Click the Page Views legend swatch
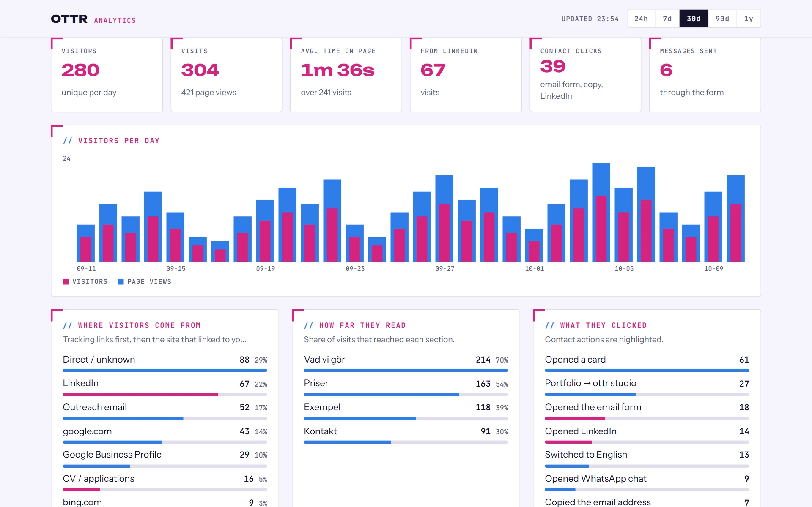The height and width of the screenshot is (507, 812). (x=121, y=282)
